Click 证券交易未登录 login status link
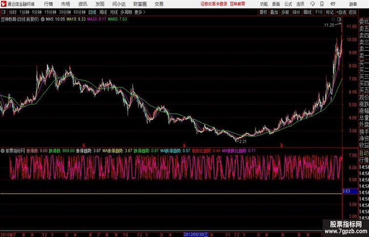This screenshot has height=237, width=369. pos(214,4)
